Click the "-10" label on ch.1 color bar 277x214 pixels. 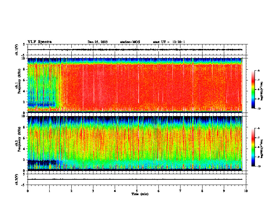259,109
